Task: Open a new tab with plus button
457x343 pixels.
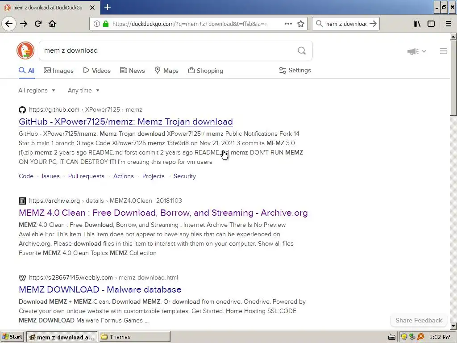Action: [x=107, y=7]
